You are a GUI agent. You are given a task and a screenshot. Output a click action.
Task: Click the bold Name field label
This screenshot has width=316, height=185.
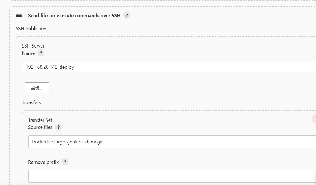pos(28,53)
